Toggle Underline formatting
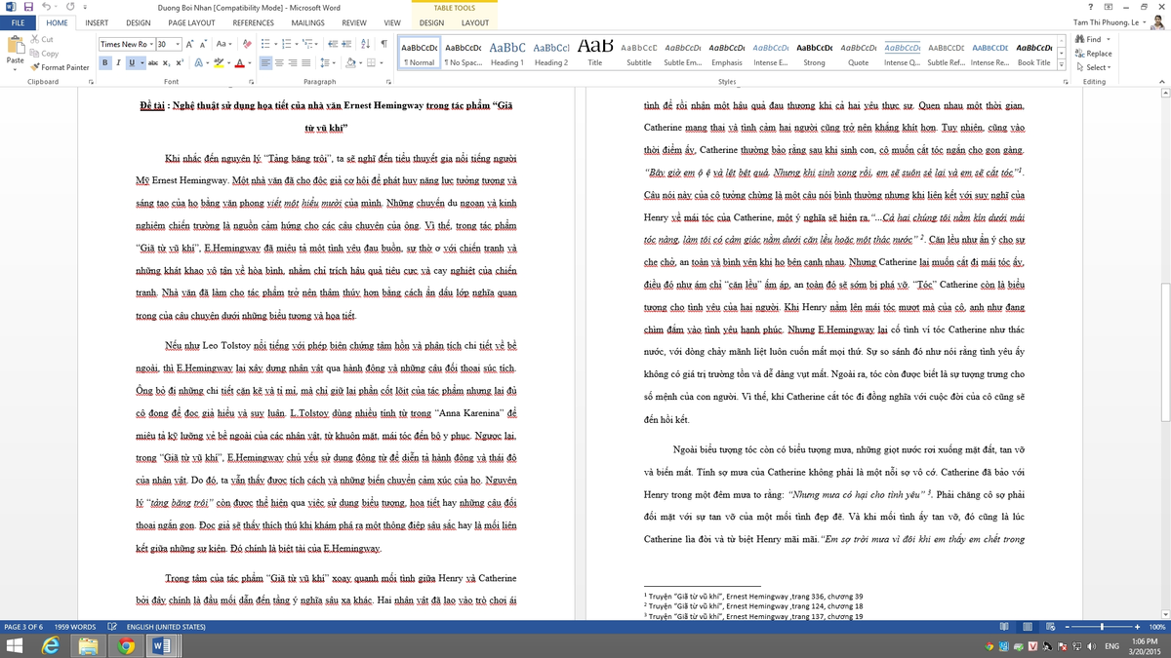 pos(131,62)
